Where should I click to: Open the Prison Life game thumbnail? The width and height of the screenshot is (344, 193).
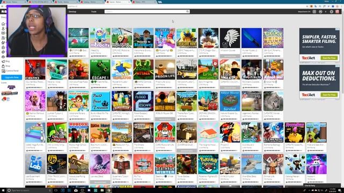pos(165,70)
